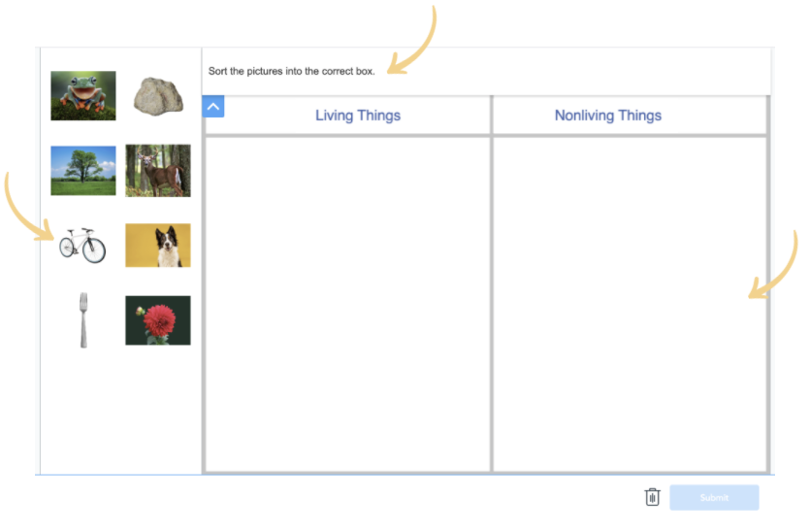Collapse the panel with the blue chevron

click(x=213, y=106)
